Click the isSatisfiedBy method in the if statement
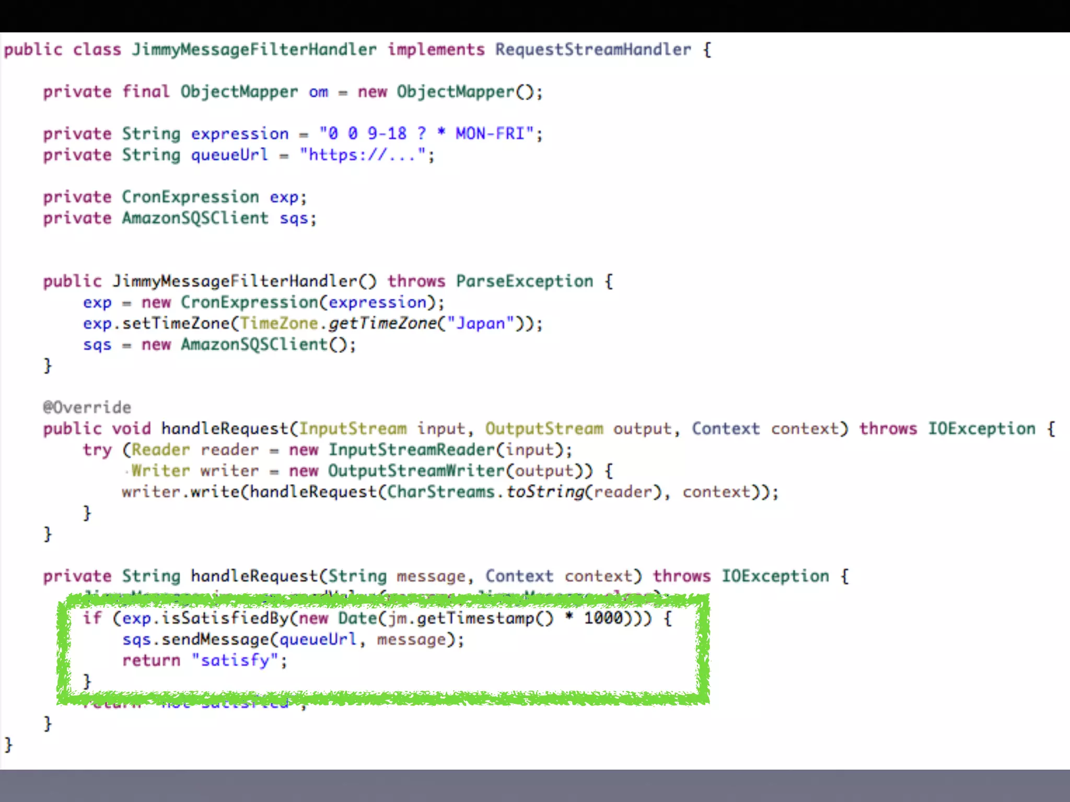 (225, 618)
